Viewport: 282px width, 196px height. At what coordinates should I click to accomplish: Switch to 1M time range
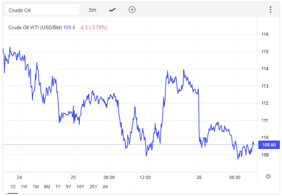[x=36, y=187]
